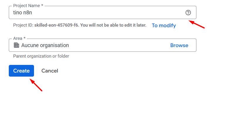Open the Browse link for Area
The image size is (231, 138).
click(179, 45)
